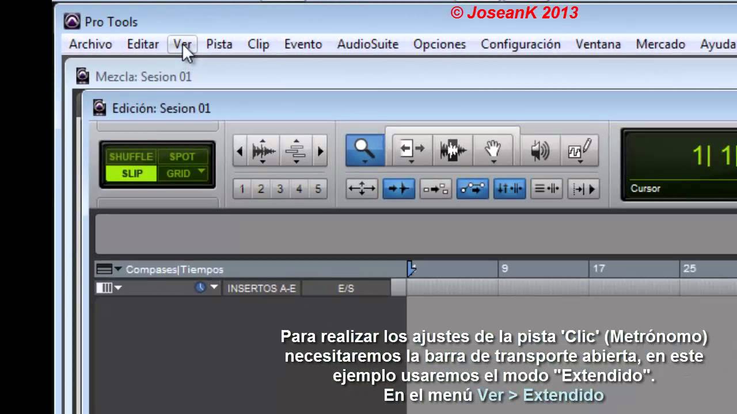Open the Editar menu
Viewport: 737px width, 414px height.
click(143, 44)
